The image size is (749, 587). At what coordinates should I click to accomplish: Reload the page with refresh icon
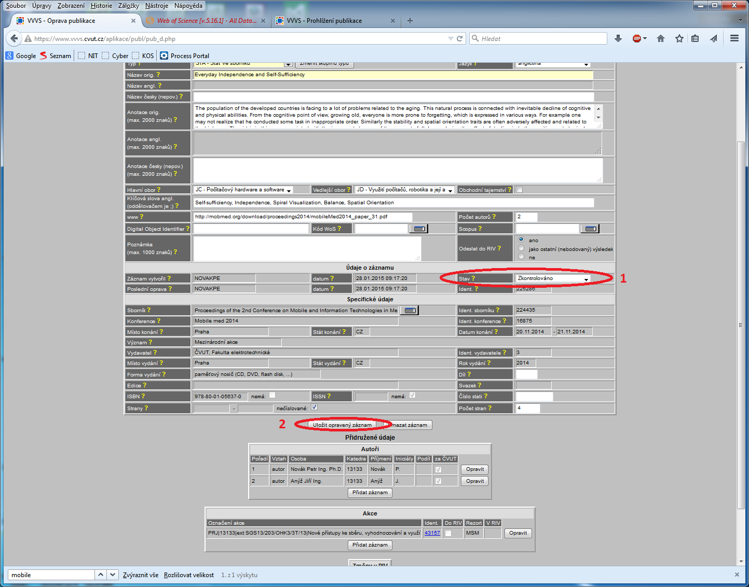point(459,38)
